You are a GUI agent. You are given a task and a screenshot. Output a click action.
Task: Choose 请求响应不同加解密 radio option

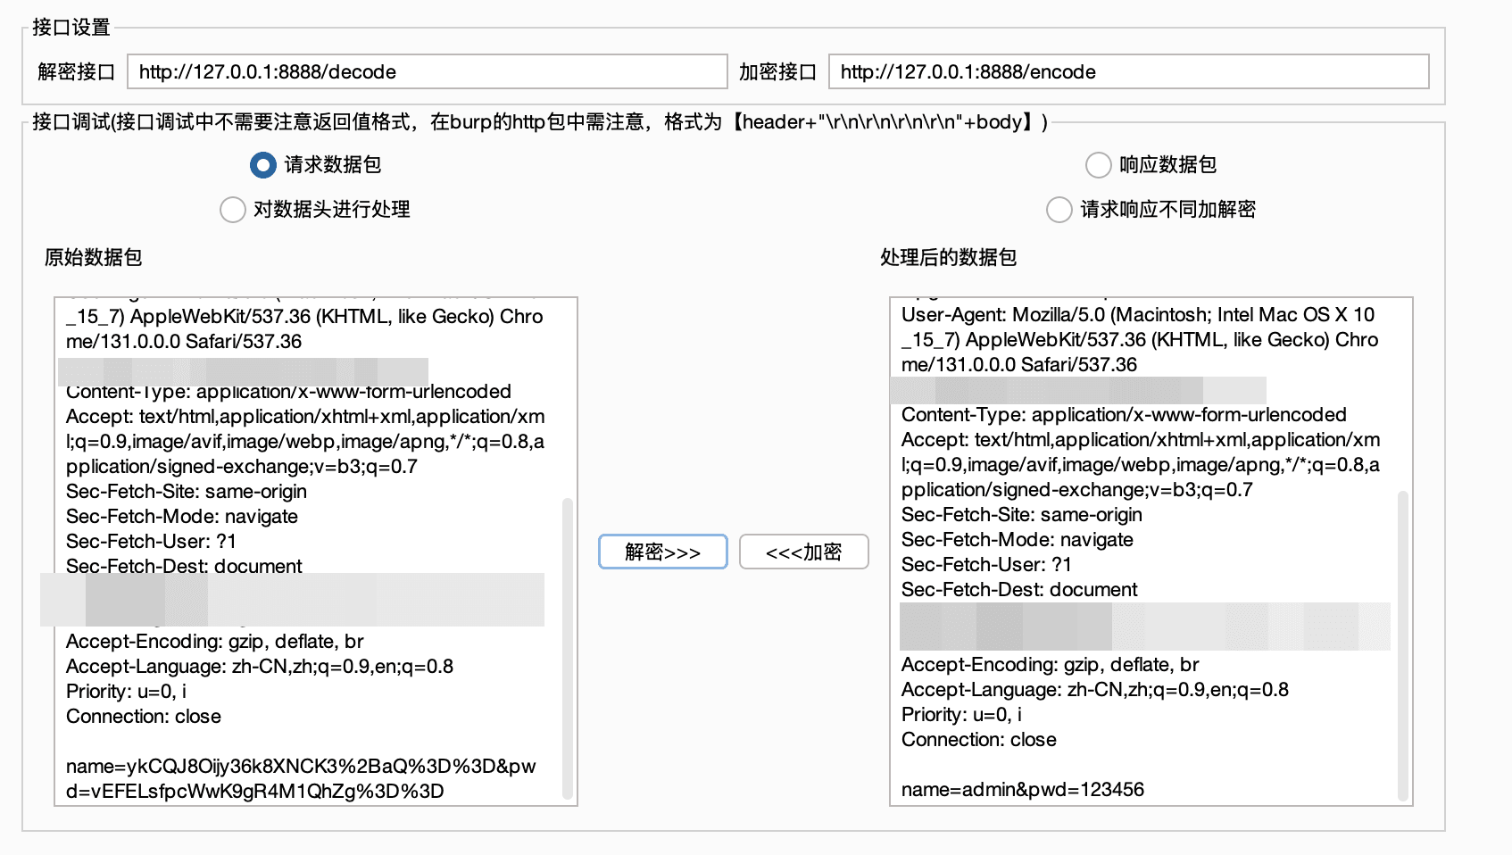pos(1059,210)
